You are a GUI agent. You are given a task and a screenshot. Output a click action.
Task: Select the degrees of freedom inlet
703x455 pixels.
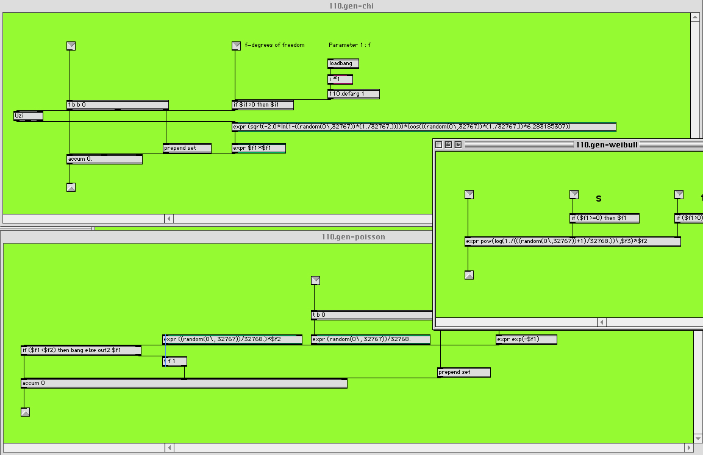pyautogui.click(x=237, y=46)
